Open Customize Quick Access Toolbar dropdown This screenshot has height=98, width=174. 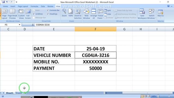coord(17,2)
